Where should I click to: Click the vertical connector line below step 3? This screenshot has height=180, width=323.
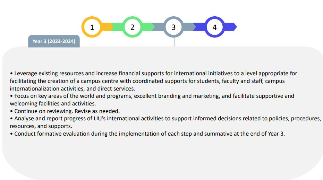pos(174,42)
